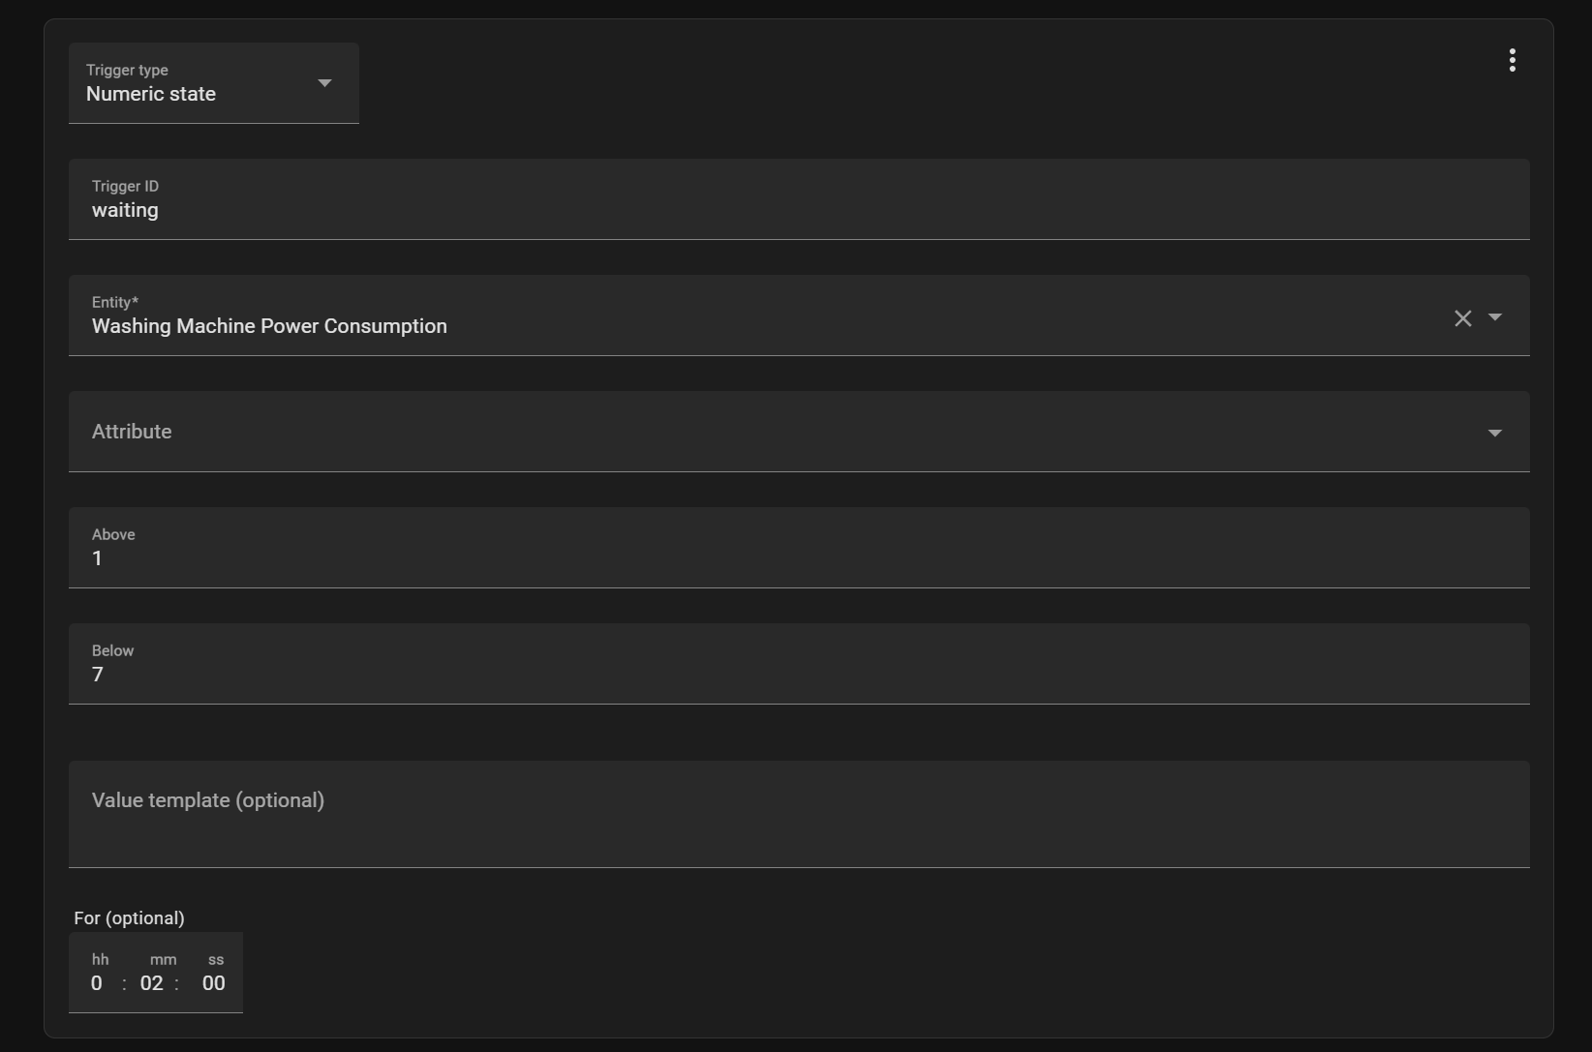
Task: Focus the Value template text area
Action: click(799, 814)
